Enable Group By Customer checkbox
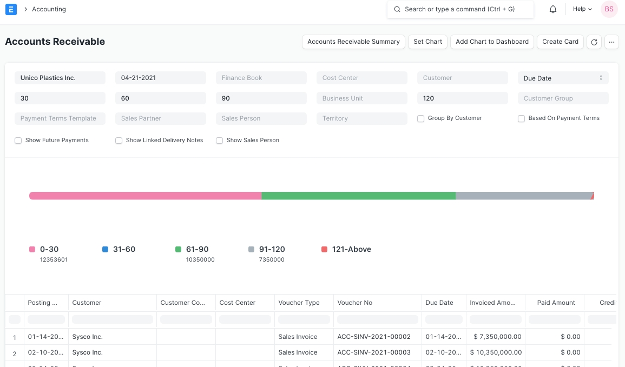The width and height of the screenshot is (625, 367). (420, 118)
